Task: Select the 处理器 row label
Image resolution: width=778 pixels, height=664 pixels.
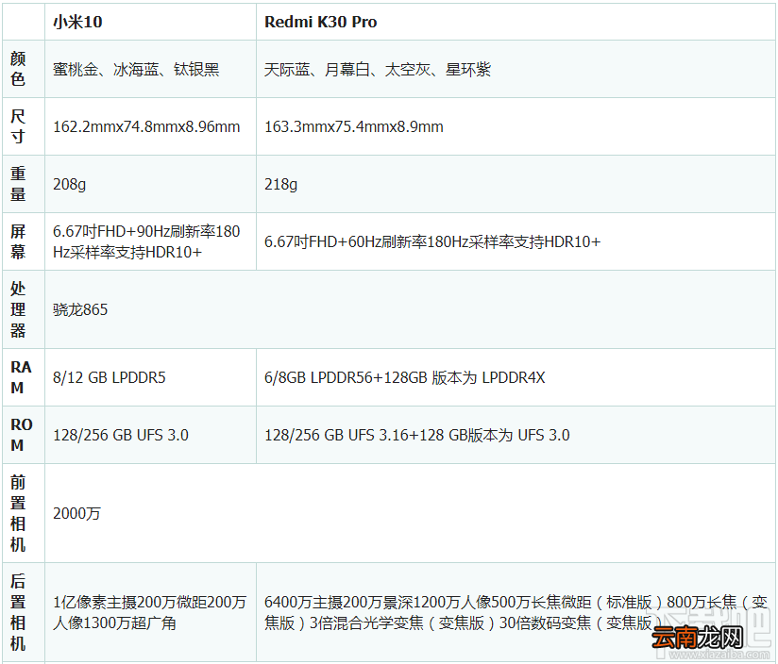Action: click(24, 309)
